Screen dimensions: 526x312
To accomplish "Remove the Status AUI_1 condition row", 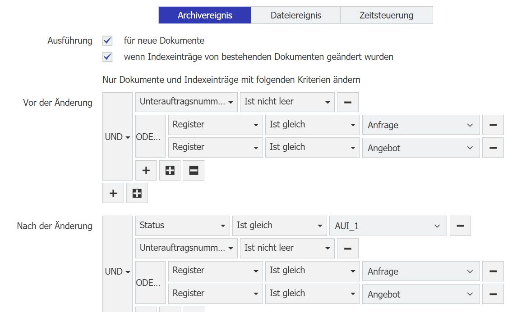I will click(460, 226).
